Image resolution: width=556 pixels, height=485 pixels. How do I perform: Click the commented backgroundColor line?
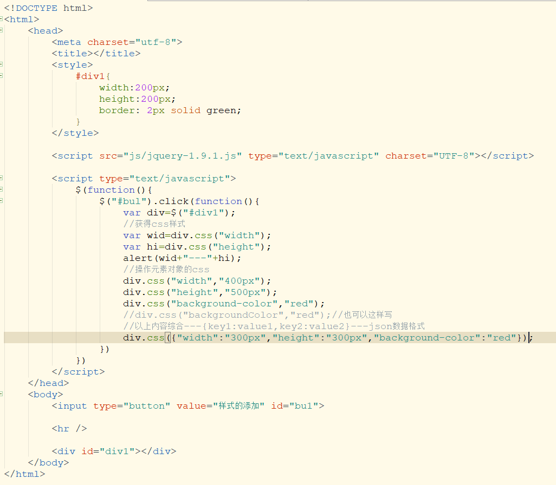coord(257,315)
